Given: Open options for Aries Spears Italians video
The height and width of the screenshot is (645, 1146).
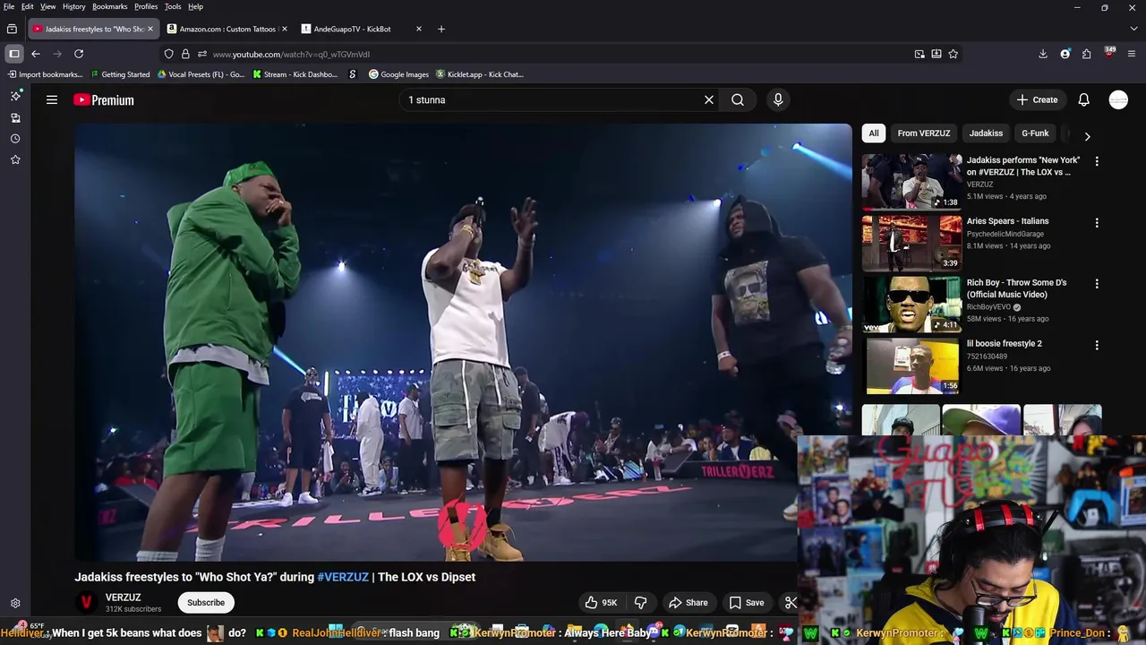Looking at the screenshot, I should 1097,222.
